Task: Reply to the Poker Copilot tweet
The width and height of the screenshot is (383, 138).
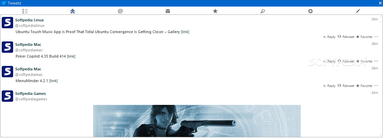Action: [x=329, y=61]
